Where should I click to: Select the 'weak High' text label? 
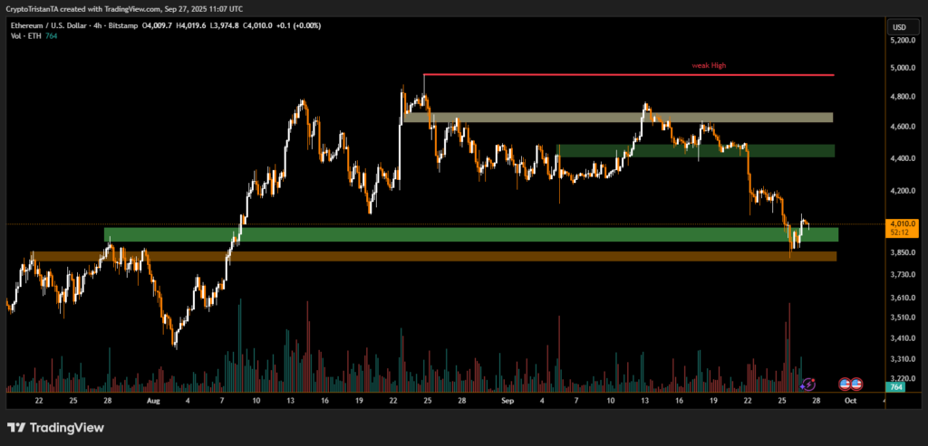(x=709, y=65)
